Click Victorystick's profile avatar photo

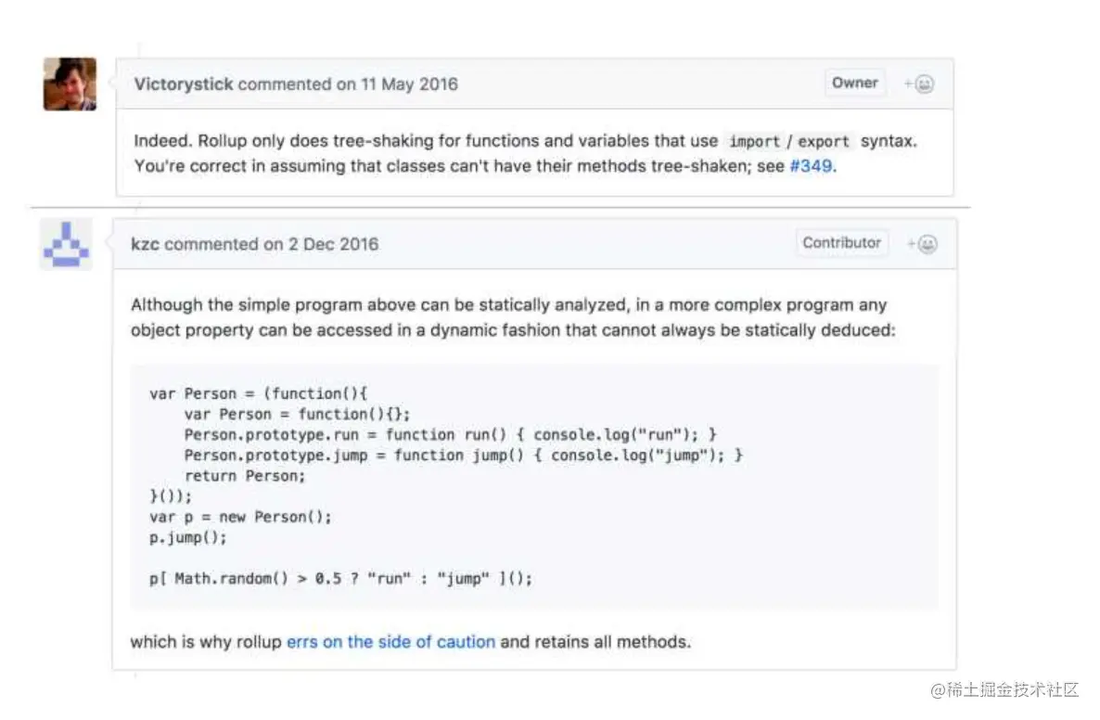pyautogui.click(x=70, y=84)
